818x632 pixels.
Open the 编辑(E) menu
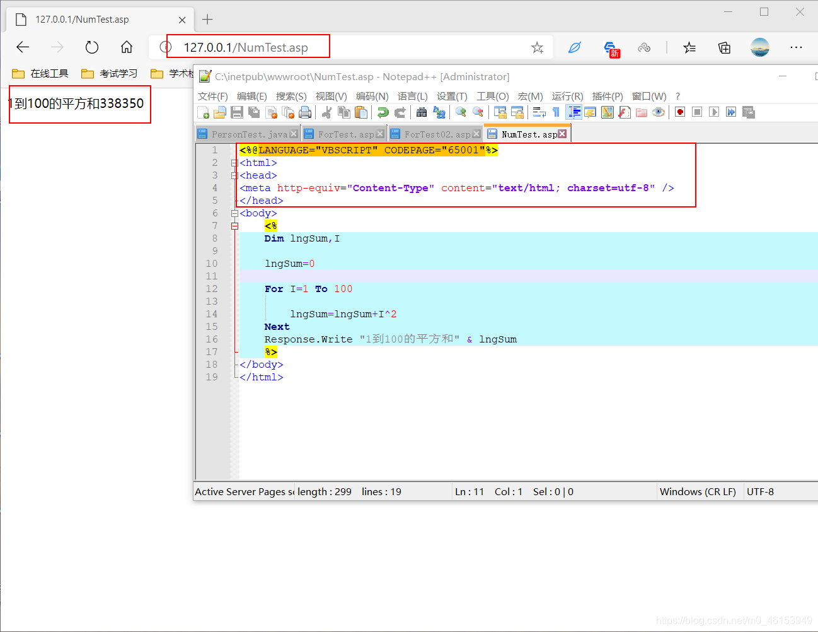[x=252, y=96]
